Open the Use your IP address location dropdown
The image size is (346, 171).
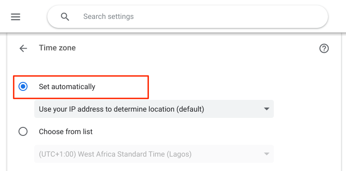pyautogui.click(x=154, y=109)
